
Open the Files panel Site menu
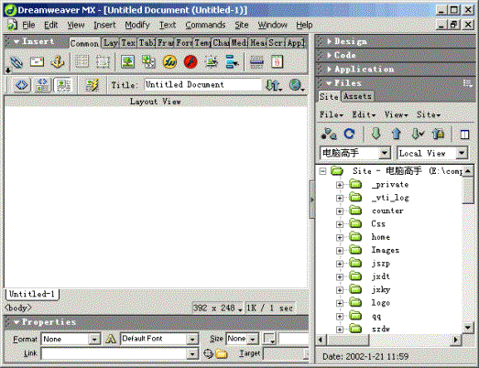point(429,114)
